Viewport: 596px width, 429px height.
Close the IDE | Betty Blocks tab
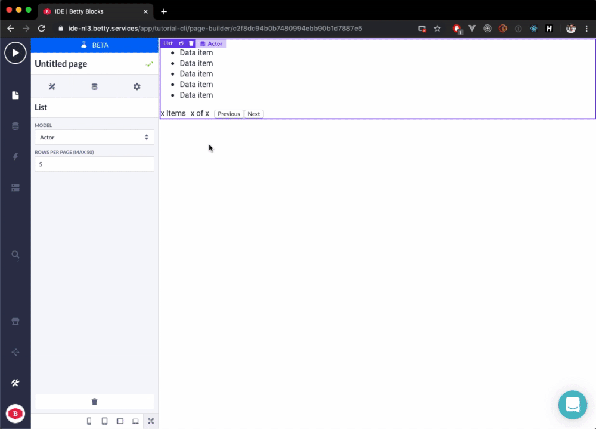coord(145,11)
